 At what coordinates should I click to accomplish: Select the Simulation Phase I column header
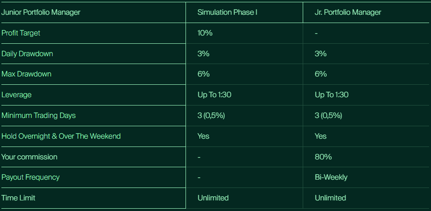pos(227,12)
